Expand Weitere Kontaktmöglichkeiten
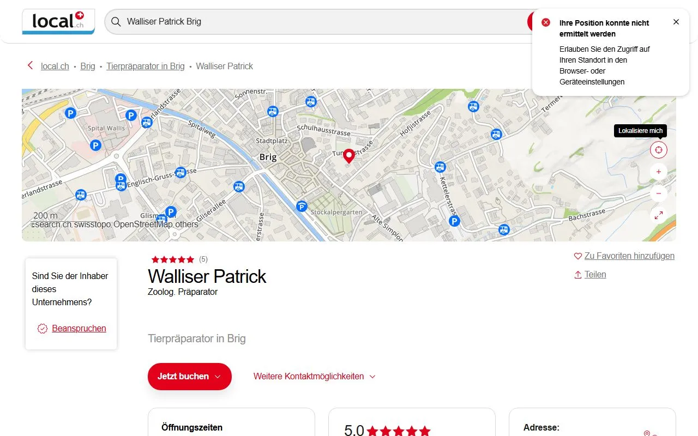Screen dimensions: 698x436 tap(314, 376)
